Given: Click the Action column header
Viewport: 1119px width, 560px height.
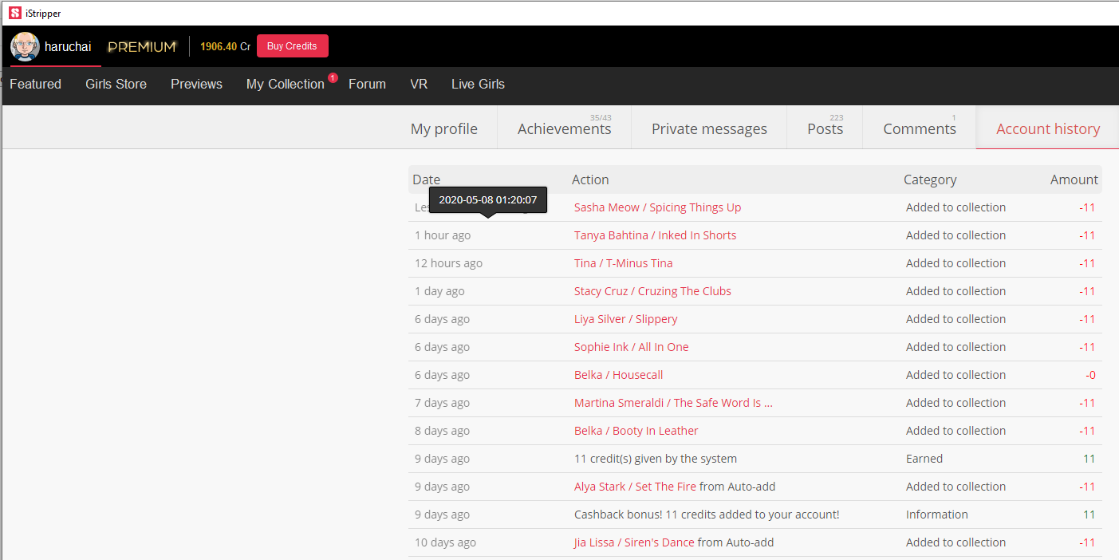Looking at the screenshot, I should coord(590,179).
